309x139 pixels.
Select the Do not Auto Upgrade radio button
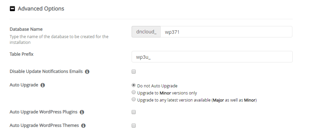pyautogui.click(x=134, y=85)
